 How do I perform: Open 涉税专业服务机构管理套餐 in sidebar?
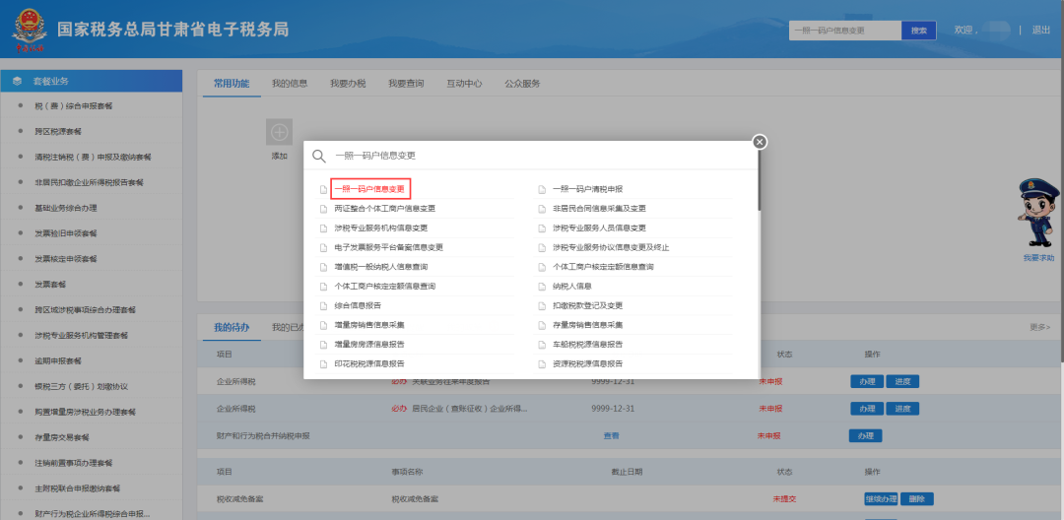tap(81, 336)
